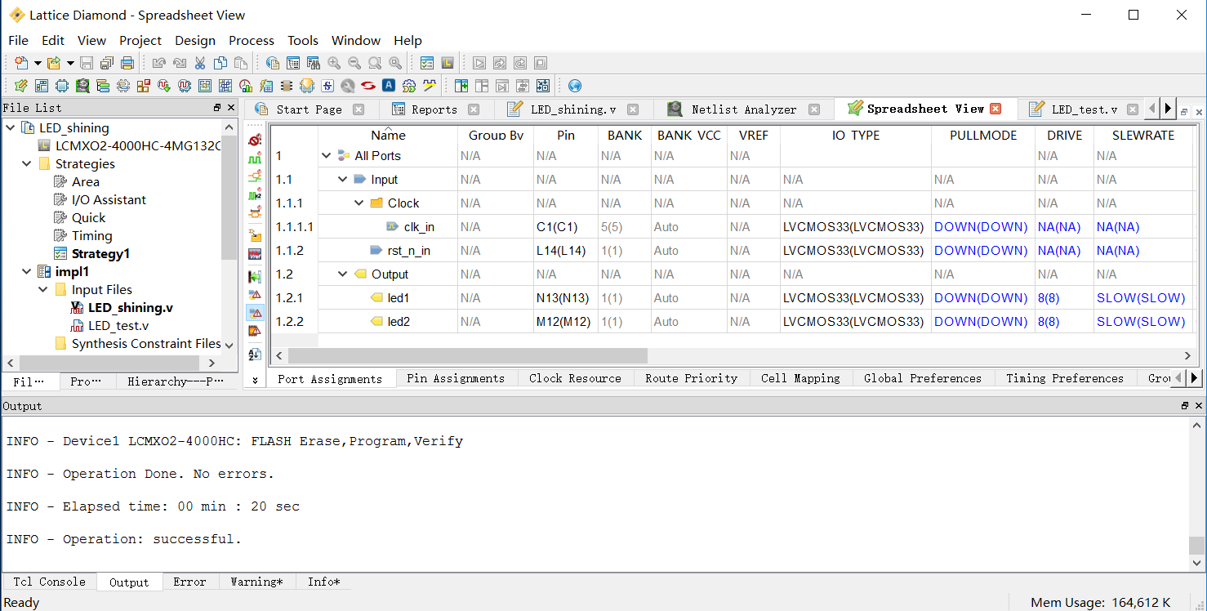Viewport: 1207px width, 611px height.
Task: Open the New file dropdown arrow
Action: pos(37,63)
